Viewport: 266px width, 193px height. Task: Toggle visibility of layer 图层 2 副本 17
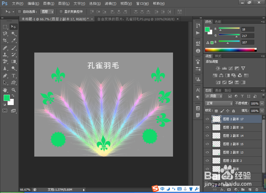click(x=207, y=119)
